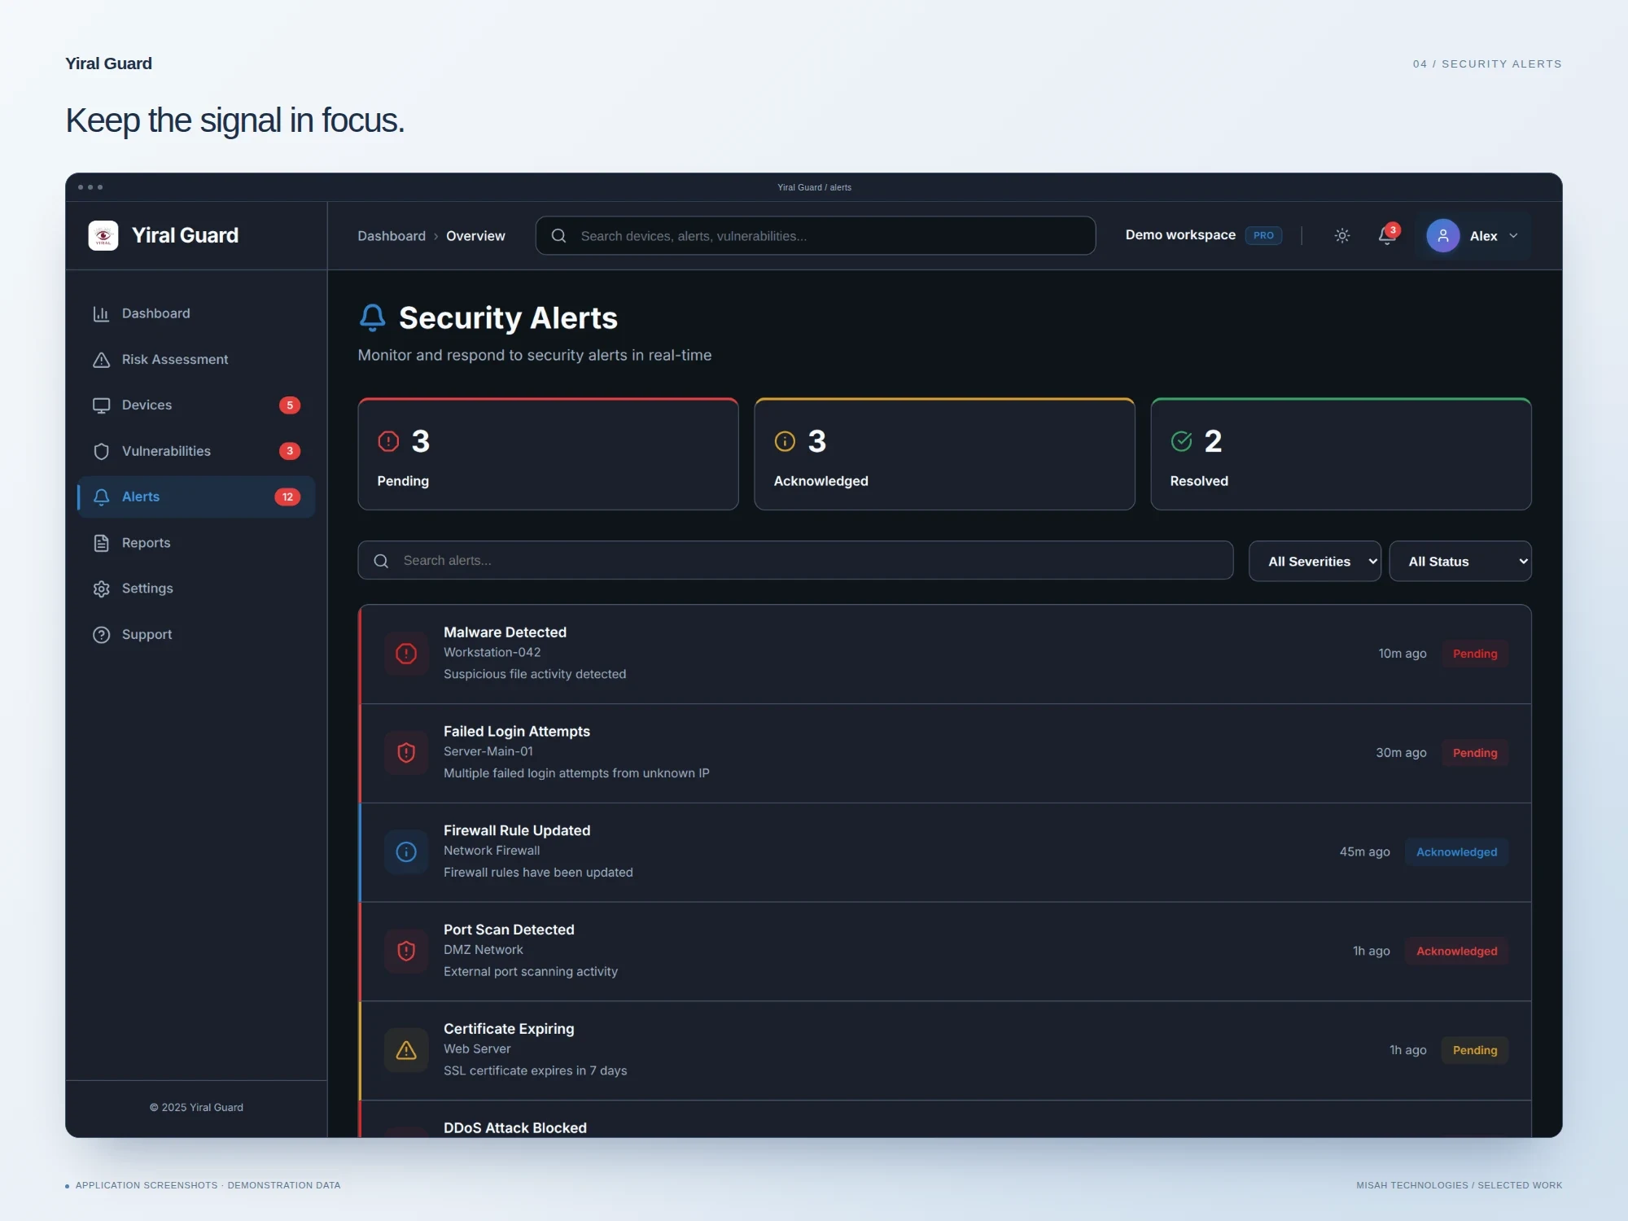This screenshot has height=1221, width=1628.
Task: Open the notifications bell in header
Action: click(x=1387, y=236)
